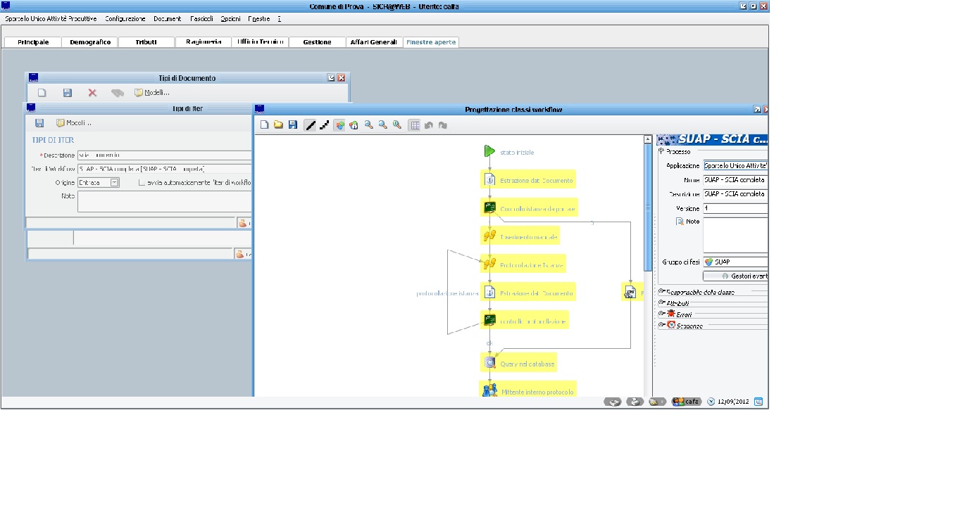
Task: Redo action in workflow designer
Action: 443,124
